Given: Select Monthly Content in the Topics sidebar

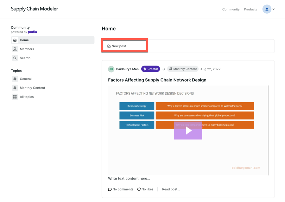Looking at the screenshot, I should (32, 88).
